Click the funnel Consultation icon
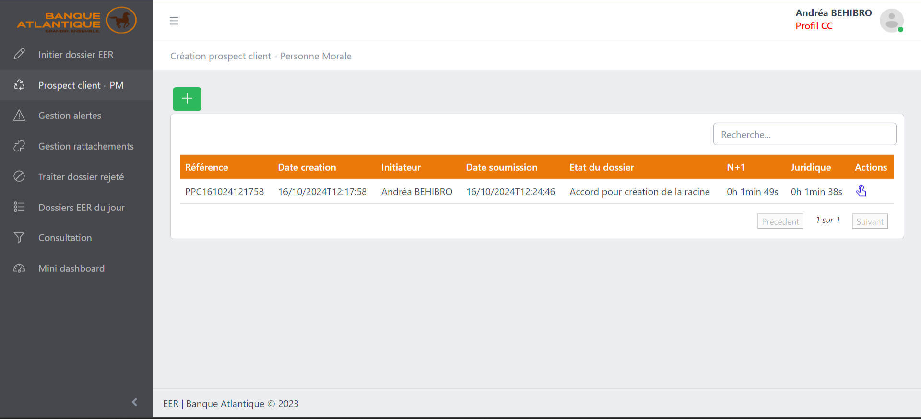This screenshot has width=921, height=419. coord(19,238)
